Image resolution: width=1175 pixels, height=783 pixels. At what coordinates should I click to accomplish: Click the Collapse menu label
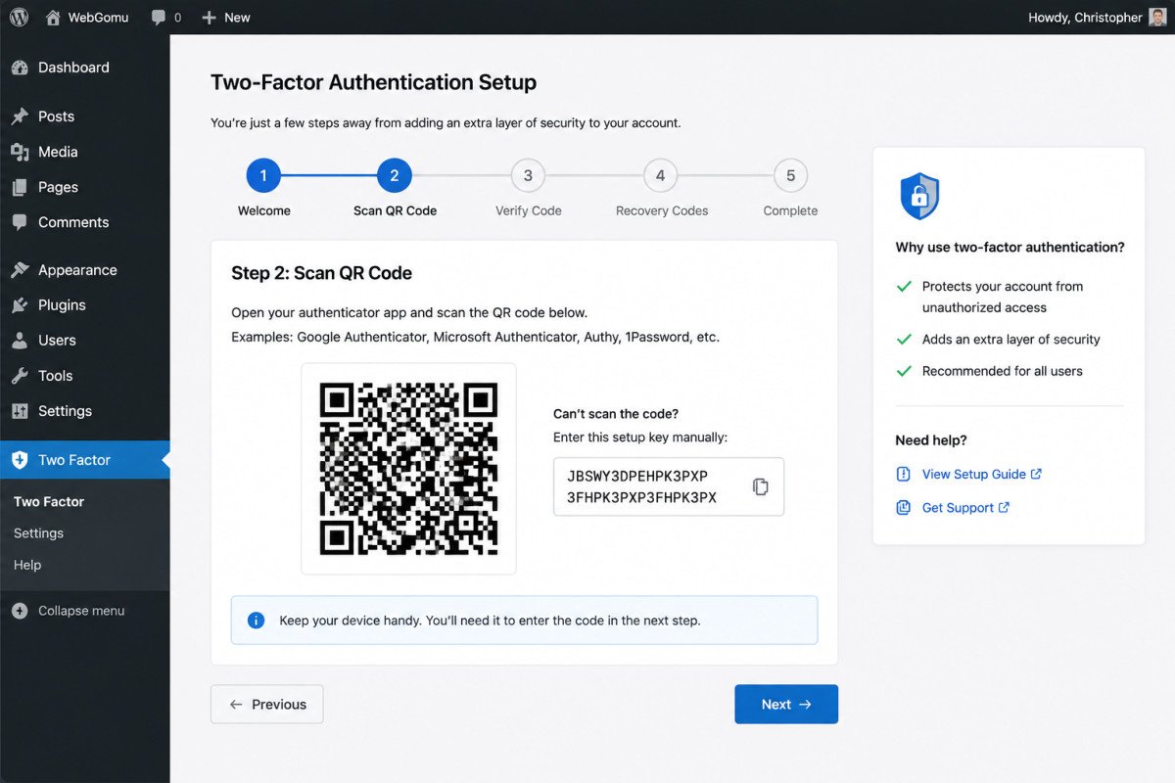pyautogui.click(x=81, y=611)
